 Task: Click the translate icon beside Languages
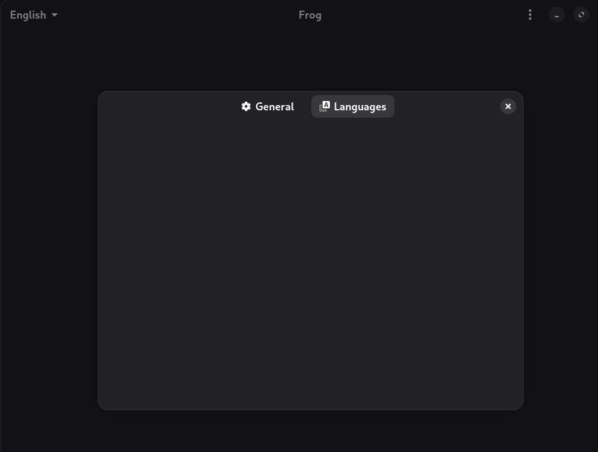point(324,106)
